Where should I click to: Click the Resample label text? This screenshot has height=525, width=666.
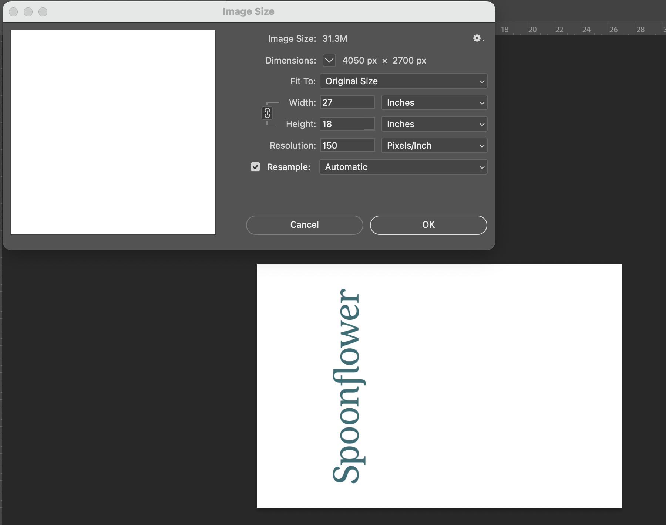pyautogui.click(x=289, y=167)
